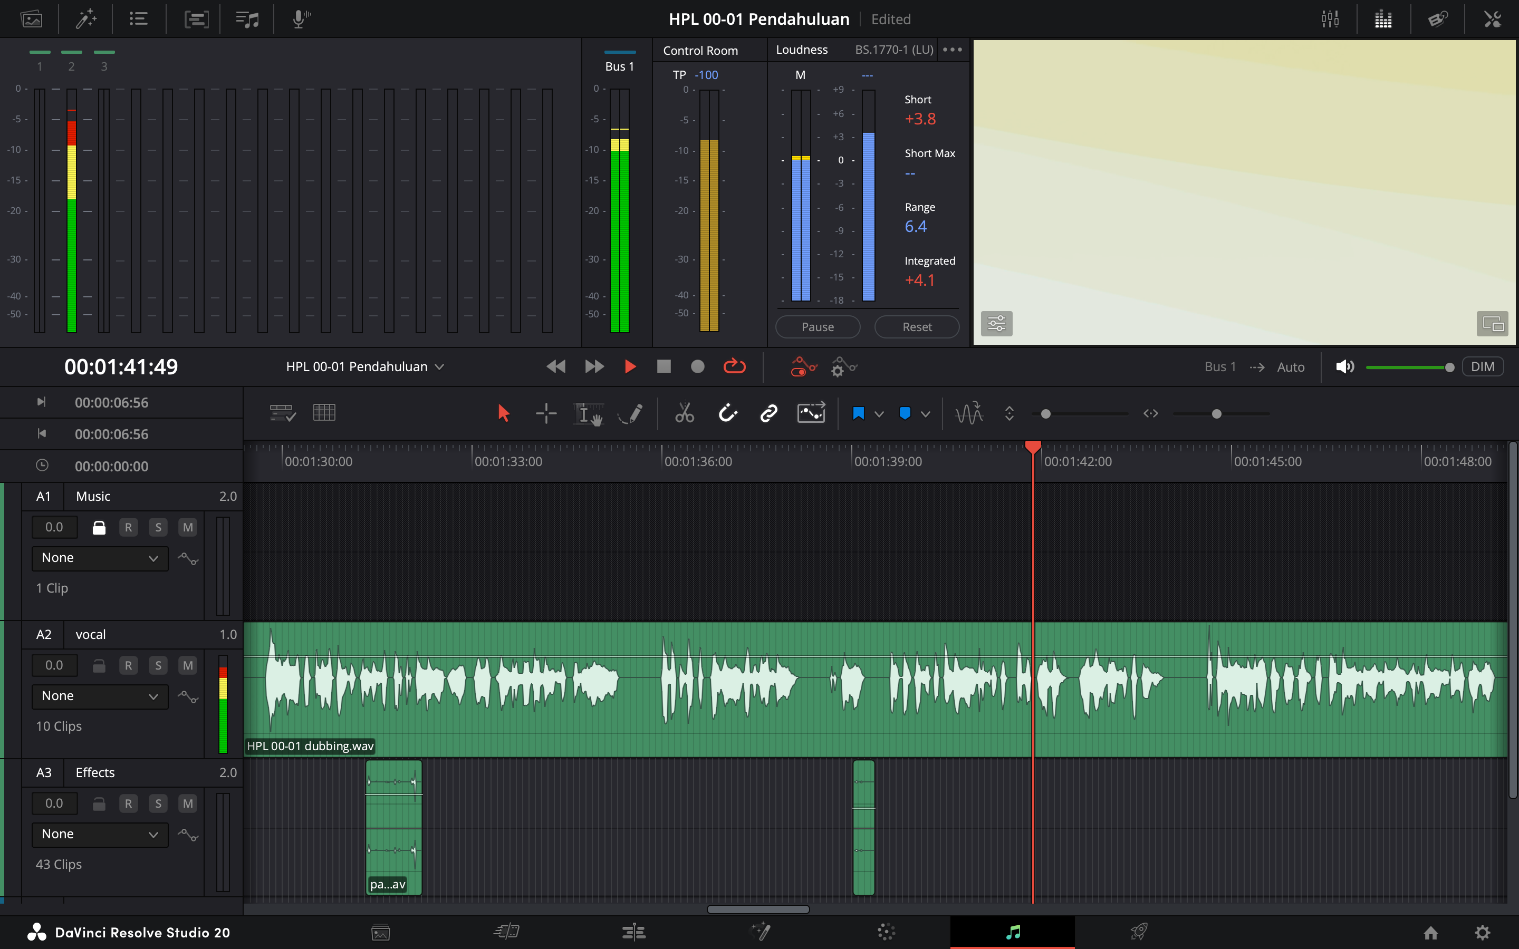1519x949 pixels.
Task: Select the pencil draw tool
Action: point(631,413)
